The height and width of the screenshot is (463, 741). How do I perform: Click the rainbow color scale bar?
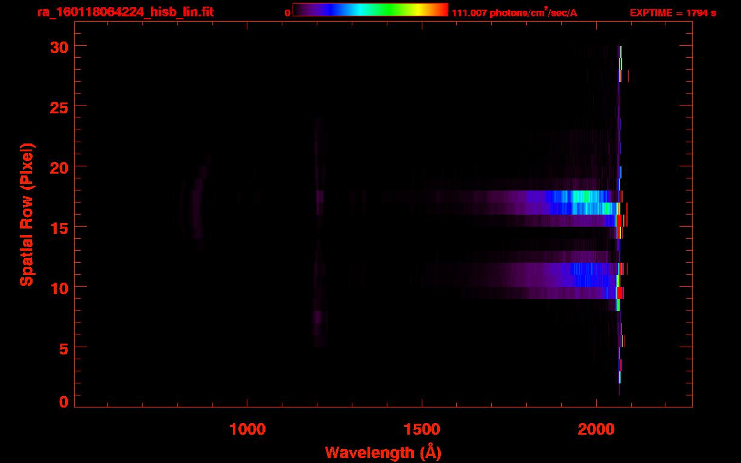coord(370,10)
